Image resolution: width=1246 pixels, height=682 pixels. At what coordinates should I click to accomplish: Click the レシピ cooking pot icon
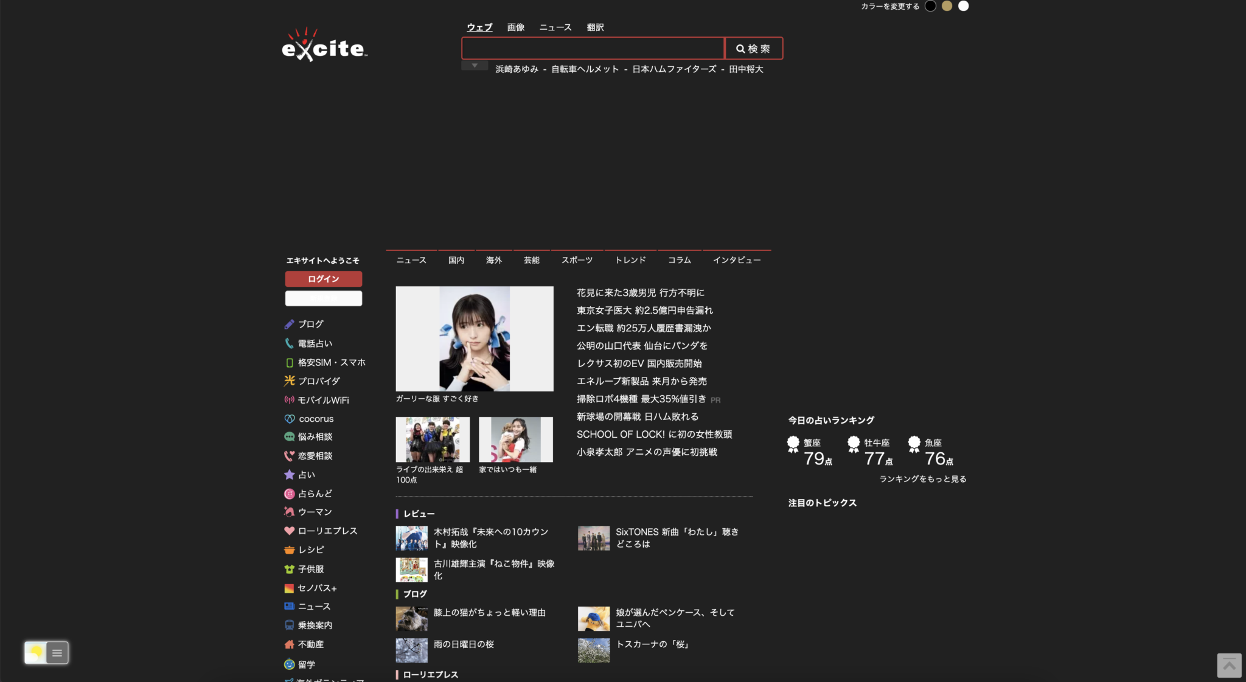tap(290, 549)
